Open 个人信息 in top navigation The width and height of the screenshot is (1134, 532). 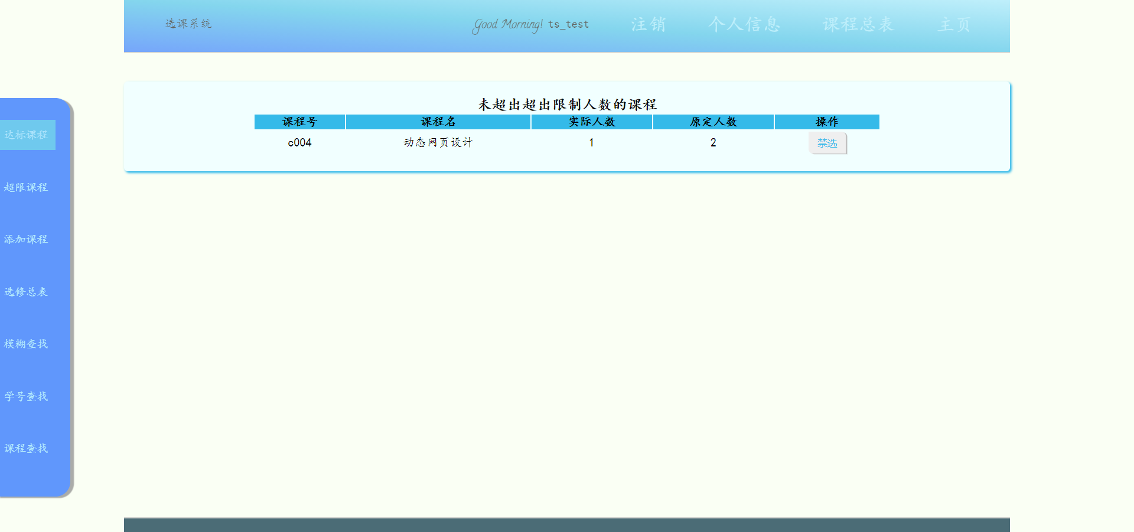tap(745, 24)
